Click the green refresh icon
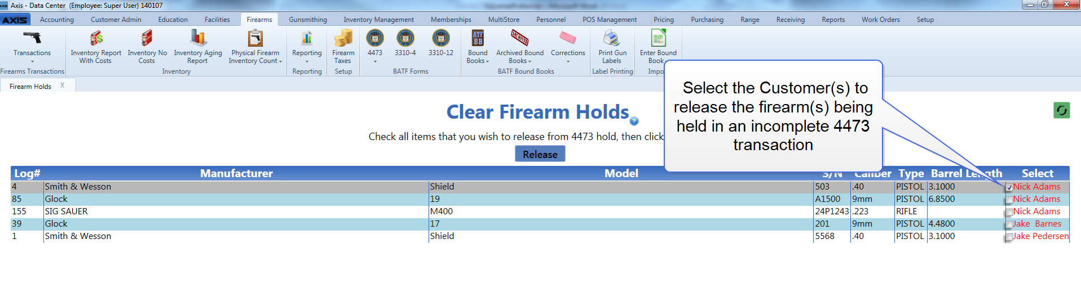 (1061, 110)
